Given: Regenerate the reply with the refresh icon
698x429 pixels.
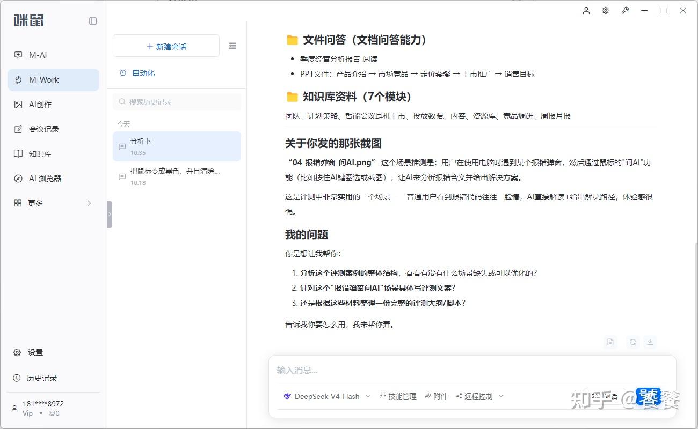Looking at the screenshot, I should pos(634,342).
